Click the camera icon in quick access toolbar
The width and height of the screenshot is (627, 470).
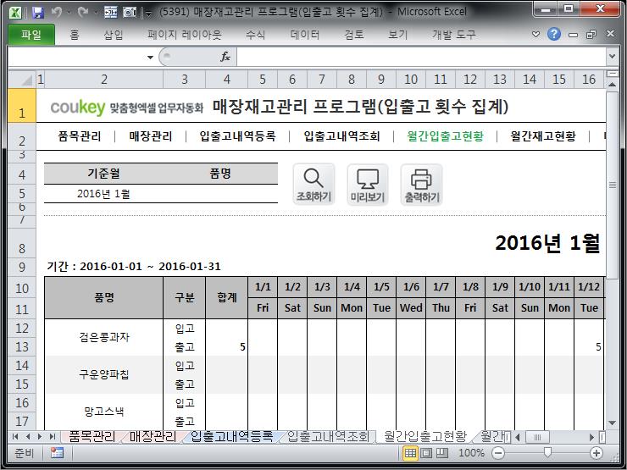click(130, 13)
